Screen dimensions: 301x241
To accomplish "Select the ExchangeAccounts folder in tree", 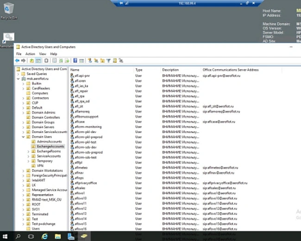I will pyautogui.click(x=50, y=146).
